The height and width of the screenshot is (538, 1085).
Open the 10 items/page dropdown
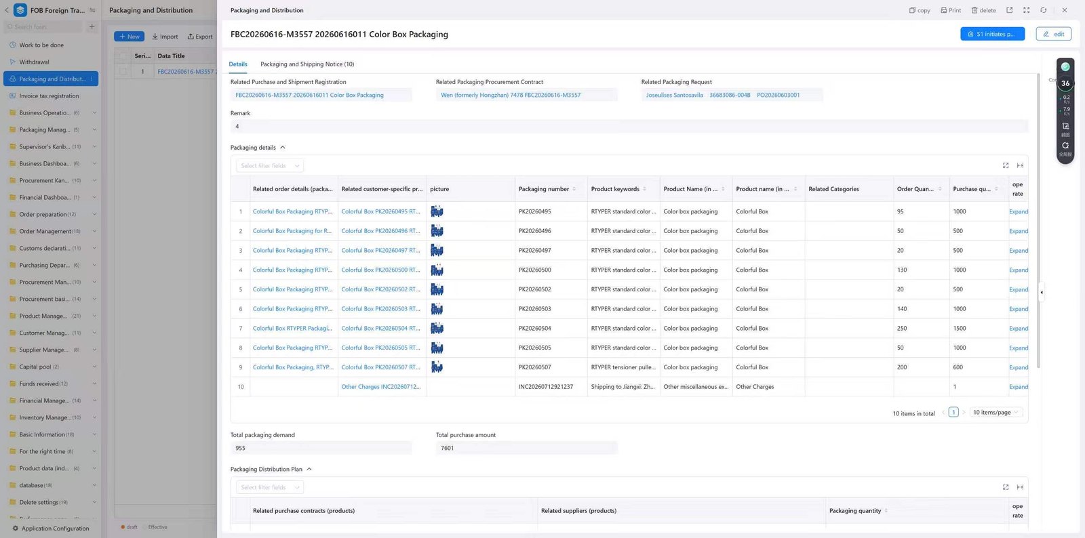(x=995, y=412)
